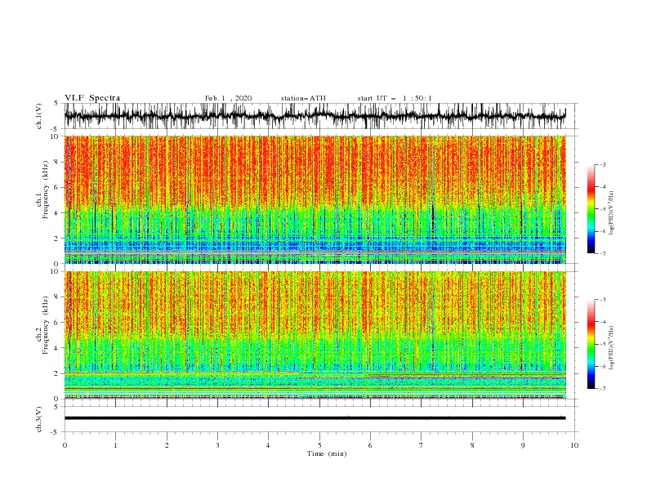Click the "5" tick on the time axis

[319, 445]
